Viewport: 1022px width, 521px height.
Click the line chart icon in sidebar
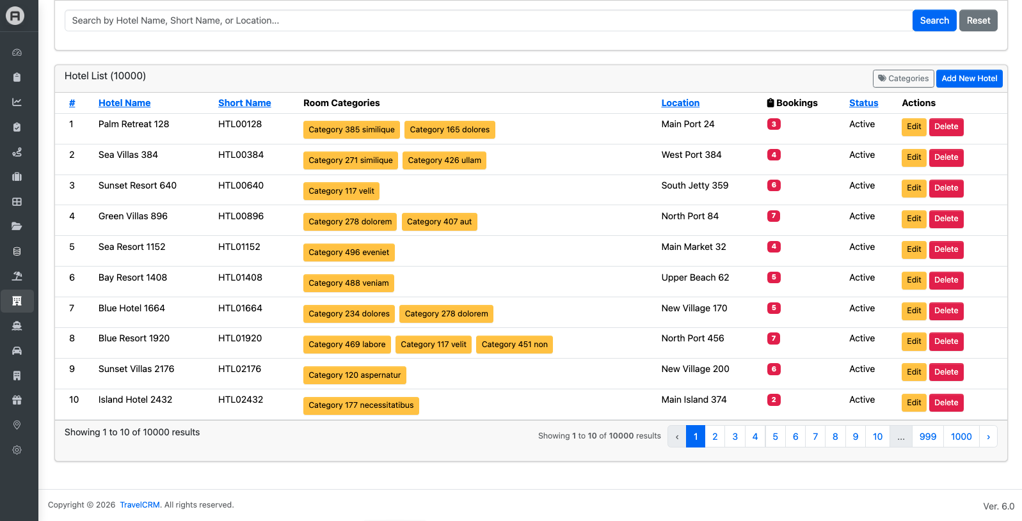pos(17,102)
